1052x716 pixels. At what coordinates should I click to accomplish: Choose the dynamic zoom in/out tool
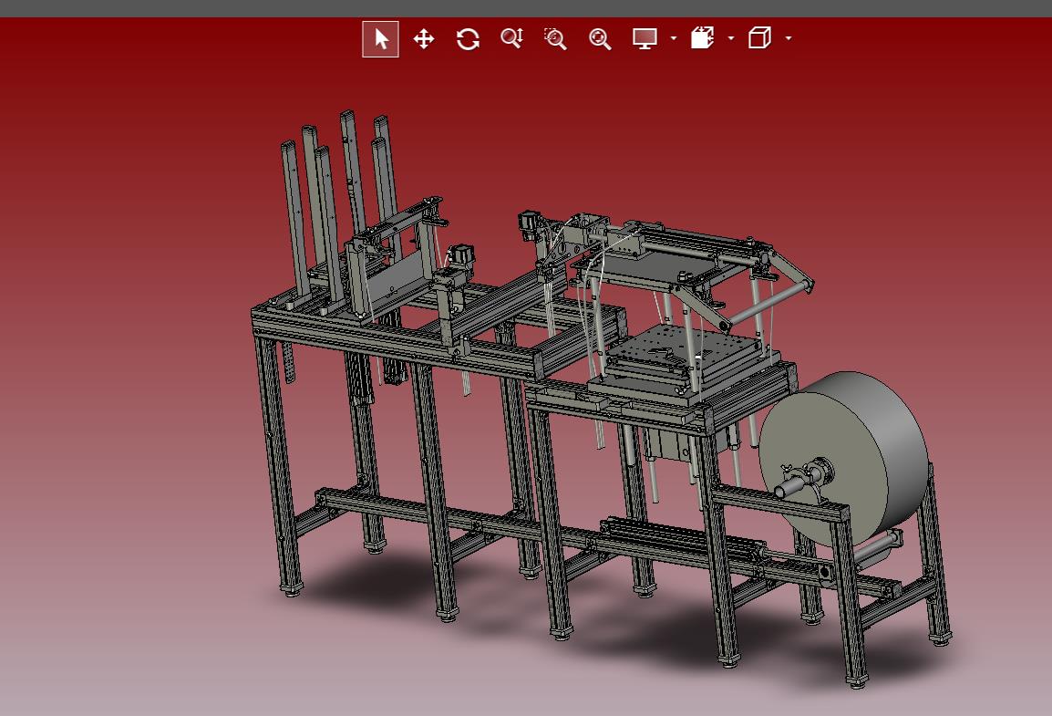512,38
